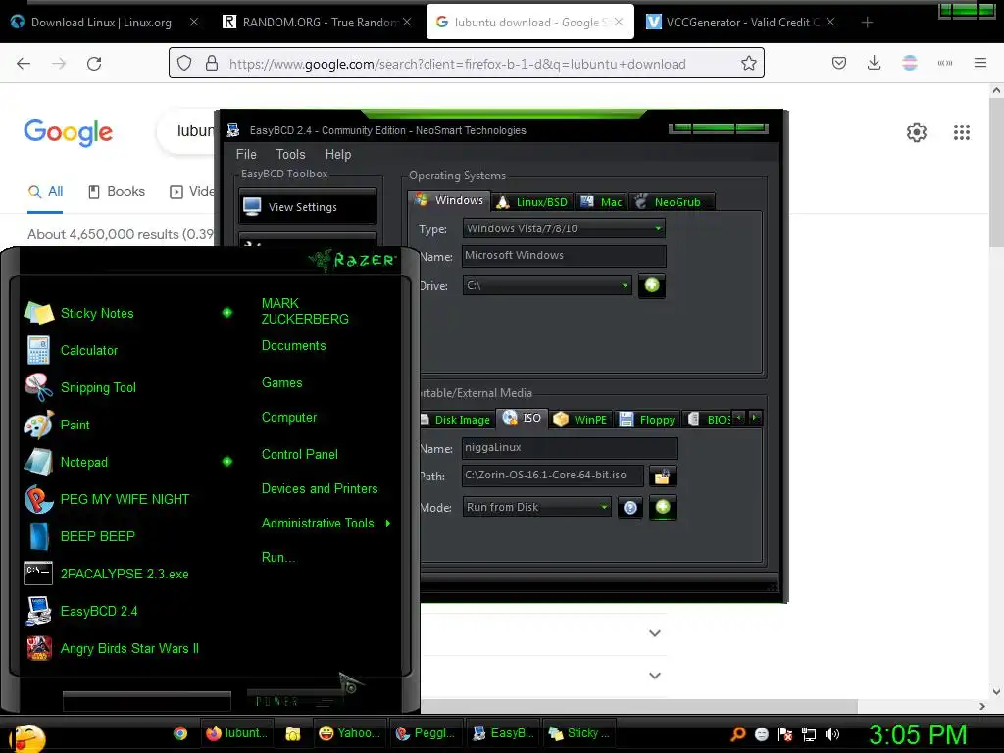Expand the Drive dropdown showing C:\
The height and width of the screenshot is (753, 1004).
pos(547,285)
